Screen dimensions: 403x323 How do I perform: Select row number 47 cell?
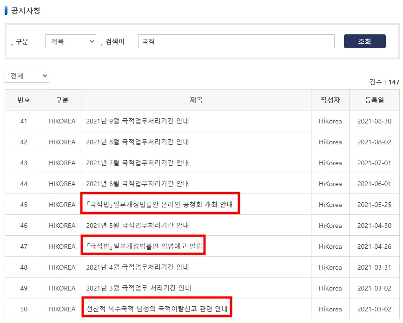pyautogui.click(x=24, y=246)
